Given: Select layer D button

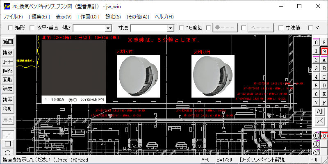Looking at the screenshot, I should [x=324, y=85].
